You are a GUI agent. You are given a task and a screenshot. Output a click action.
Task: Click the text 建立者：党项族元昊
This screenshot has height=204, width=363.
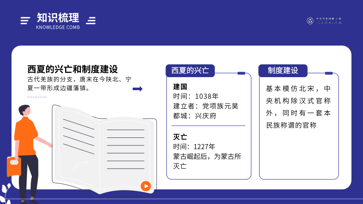click(x=206, y=106)
